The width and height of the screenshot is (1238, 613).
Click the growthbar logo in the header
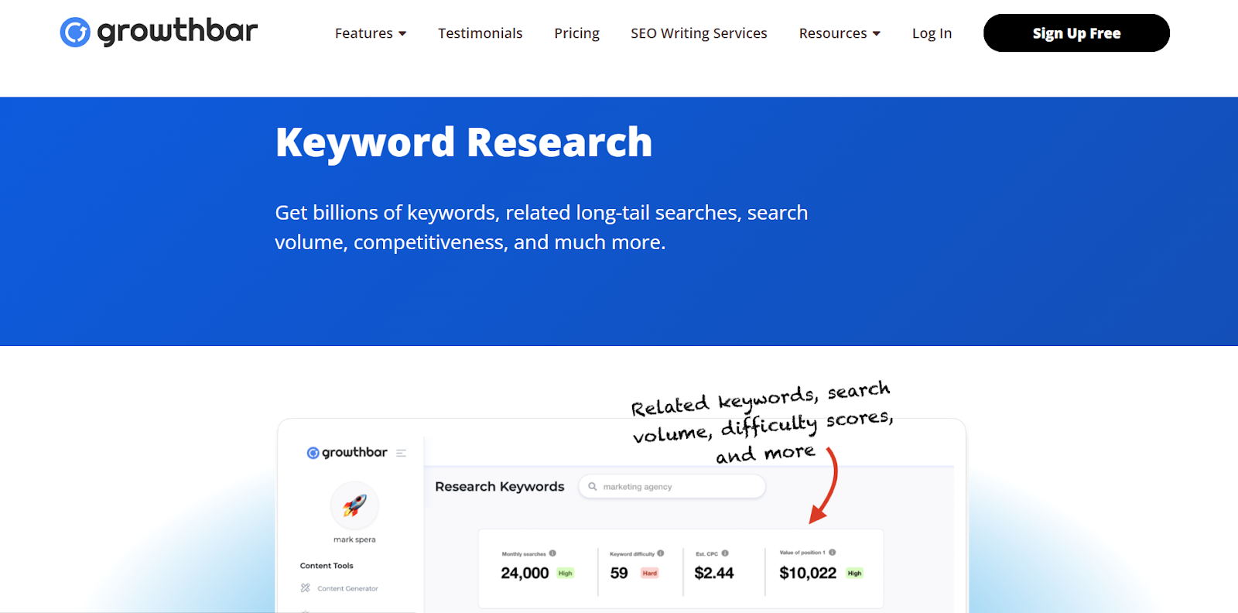coord(159,32)
